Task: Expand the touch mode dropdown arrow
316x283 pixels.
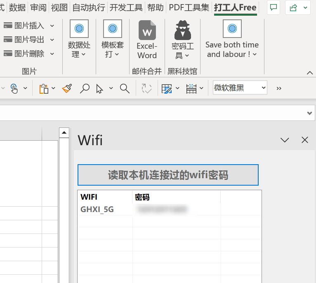Action: pos(25,88)
